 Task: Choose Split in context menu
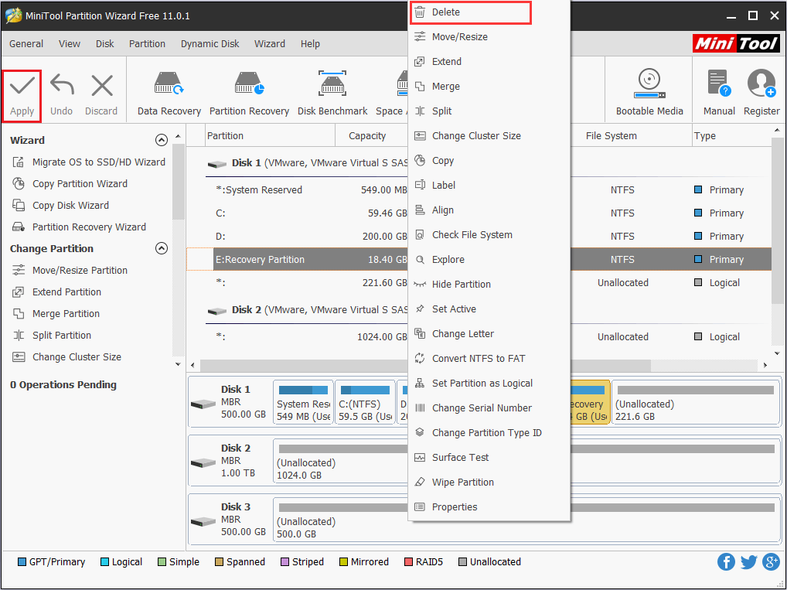(489, 111)
